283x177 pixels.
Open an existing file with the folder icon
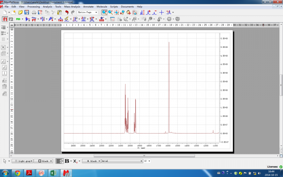pyautogui.click(x=20, y=12)
